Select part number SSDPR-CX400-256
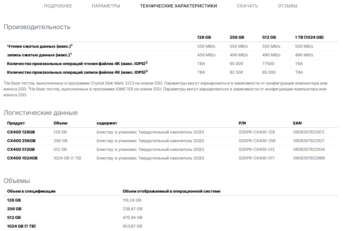 [257, 141]
